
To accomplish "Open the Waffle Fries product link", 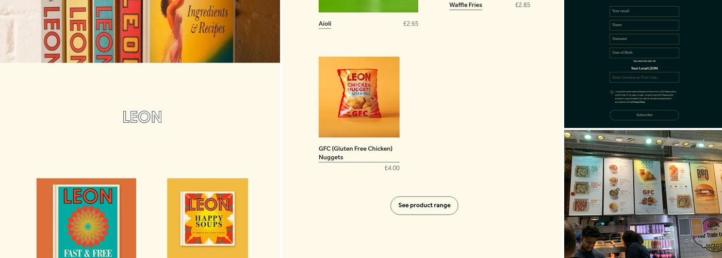I will click(x=466, y=5).
